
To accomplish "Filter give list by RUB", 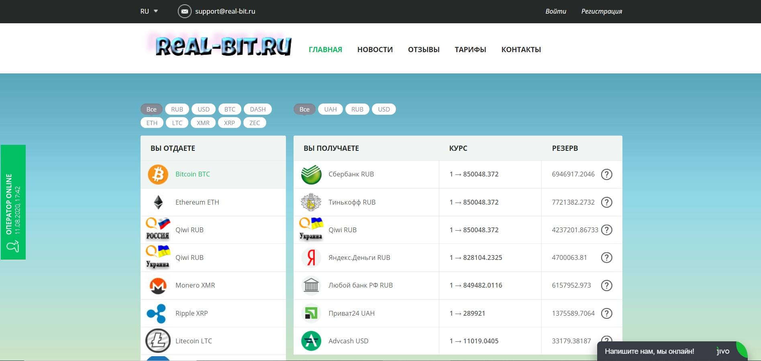I will point(177,109).
